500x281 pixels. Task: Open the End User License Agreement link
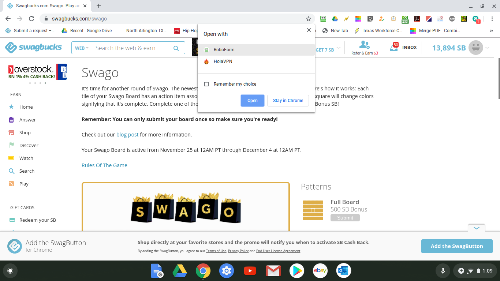click(x=278, y=251)
